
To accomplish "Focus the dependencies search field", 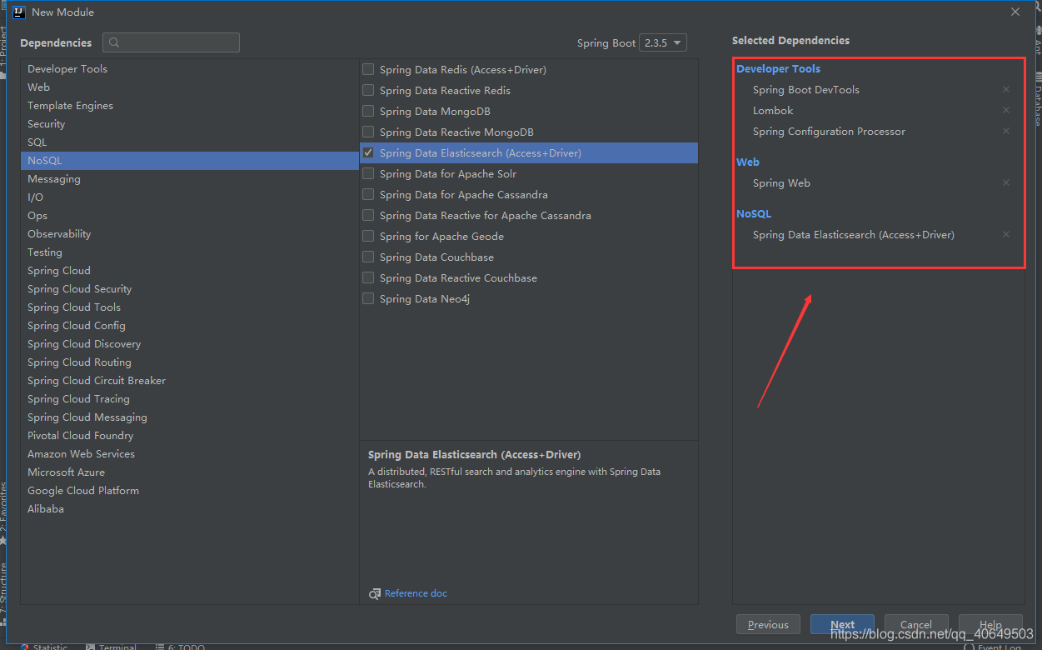I will click(x=171, y=42).
